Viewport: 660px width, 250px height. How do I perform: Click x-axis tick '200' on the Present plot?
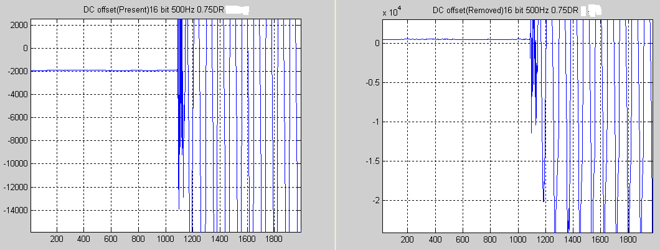(x=57, y=239)
